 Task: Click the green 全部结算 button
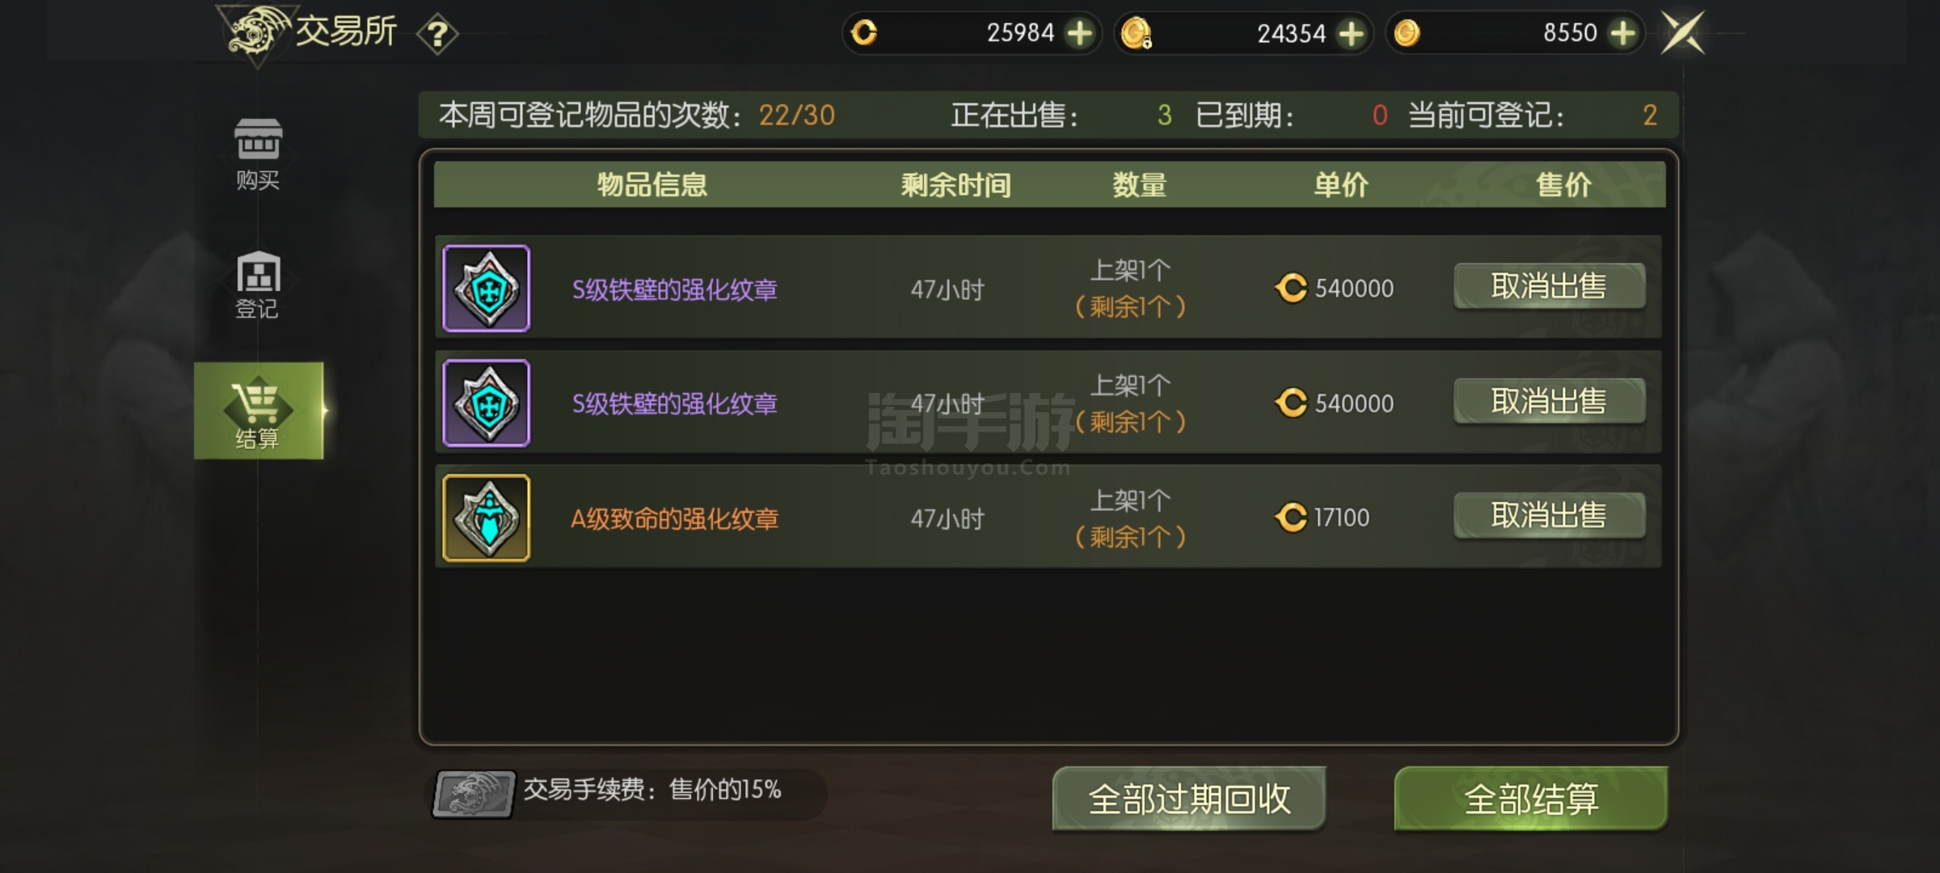coord(1531,799)
